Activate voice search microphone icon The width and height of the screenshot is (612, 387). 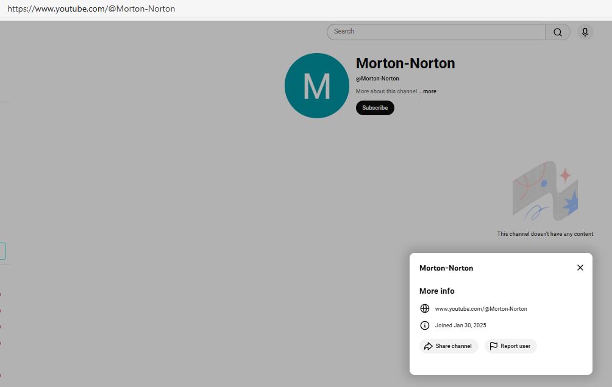click(x=585, y=32)
